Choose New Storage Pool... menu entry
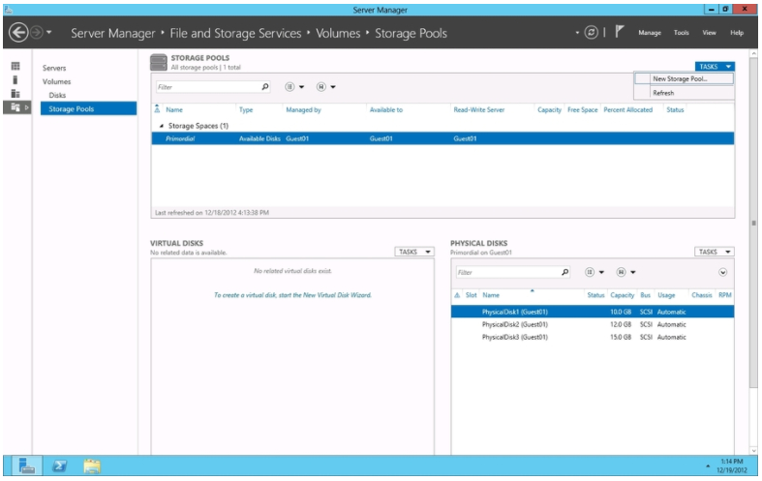 (x=685, y=78)
